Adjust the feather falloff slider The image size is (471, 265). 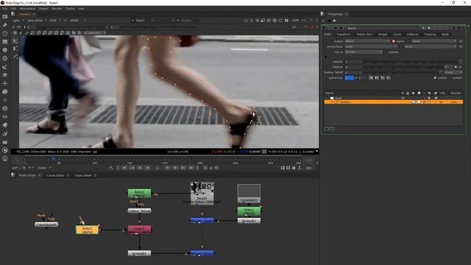click(401, 72)
